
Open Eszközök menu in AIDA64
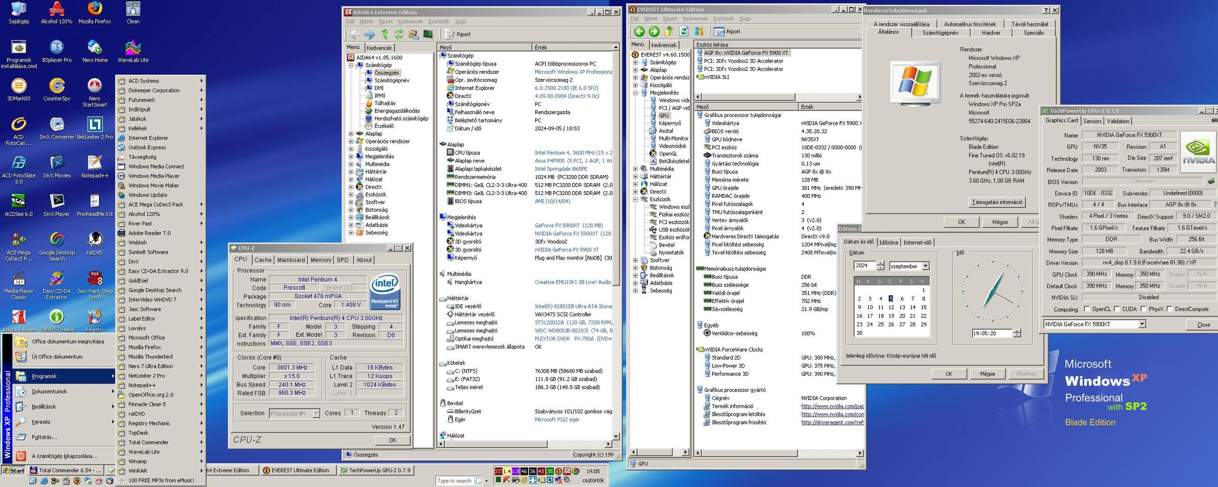click(x=439, y=21)
